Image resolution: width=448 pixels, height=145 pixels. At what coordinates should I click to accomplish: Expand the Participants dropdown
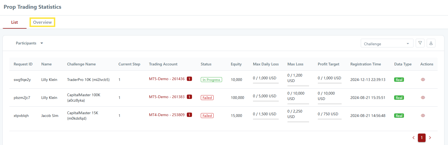[30, 43]
